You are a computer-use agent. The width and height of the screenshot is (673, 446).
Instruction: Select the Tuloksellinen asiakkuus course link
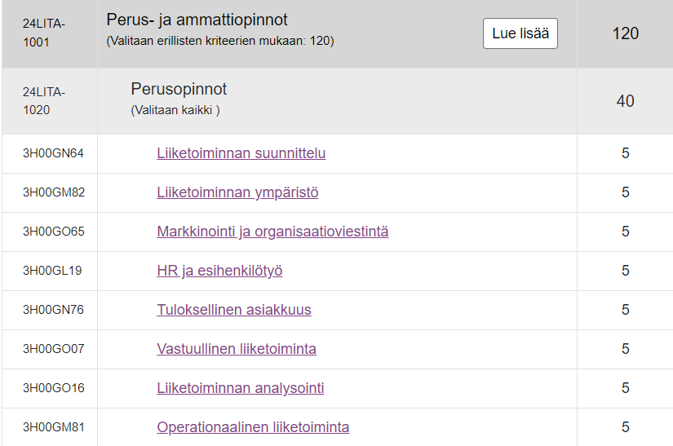pyautogui.click(x=234, y=310)
